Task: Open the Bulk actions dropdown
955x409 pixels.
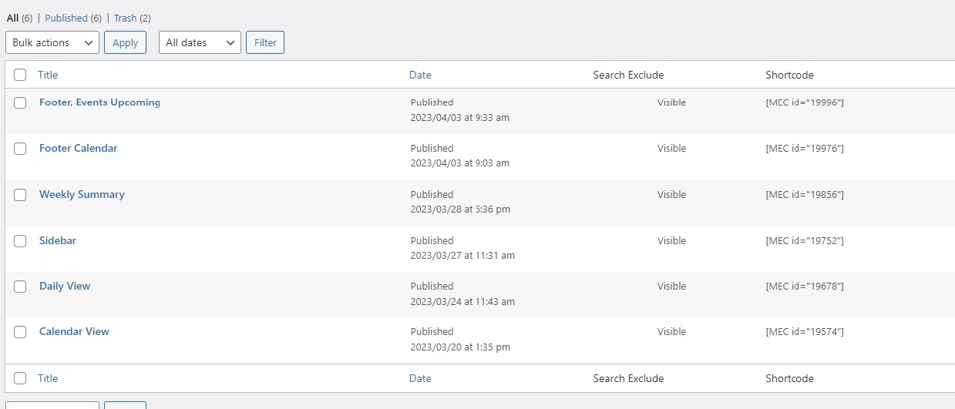Action: click(x=52, y=42)
